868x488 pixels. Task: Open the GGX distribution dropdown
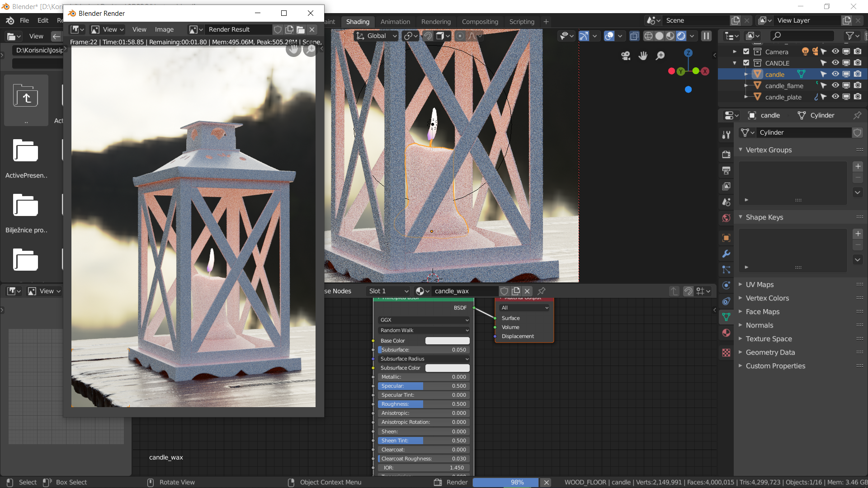424,320
